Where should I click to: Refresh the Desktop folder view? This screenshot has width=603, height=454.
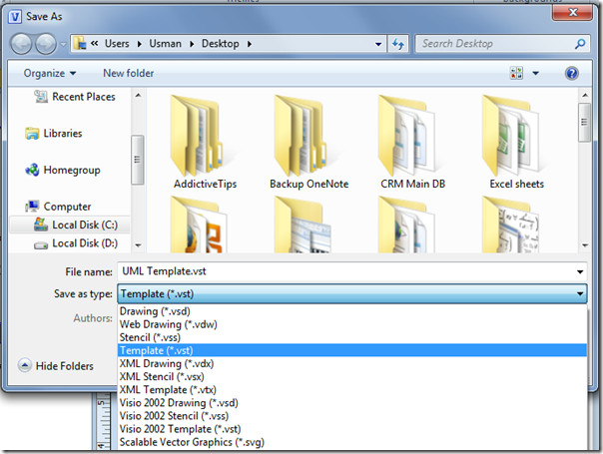(398, 44)
